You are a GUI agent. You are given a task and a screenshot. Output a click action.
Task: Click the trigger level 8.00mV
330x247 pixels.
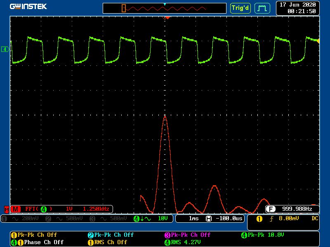pos(289,219)
